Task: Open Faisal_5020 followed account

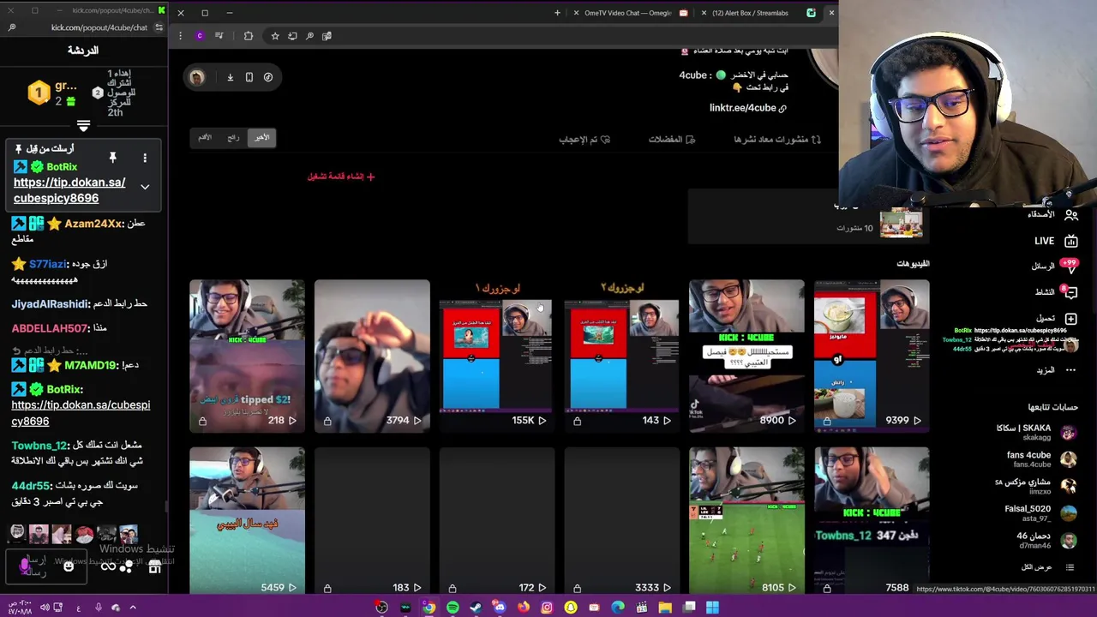Action: [1041, 513]
